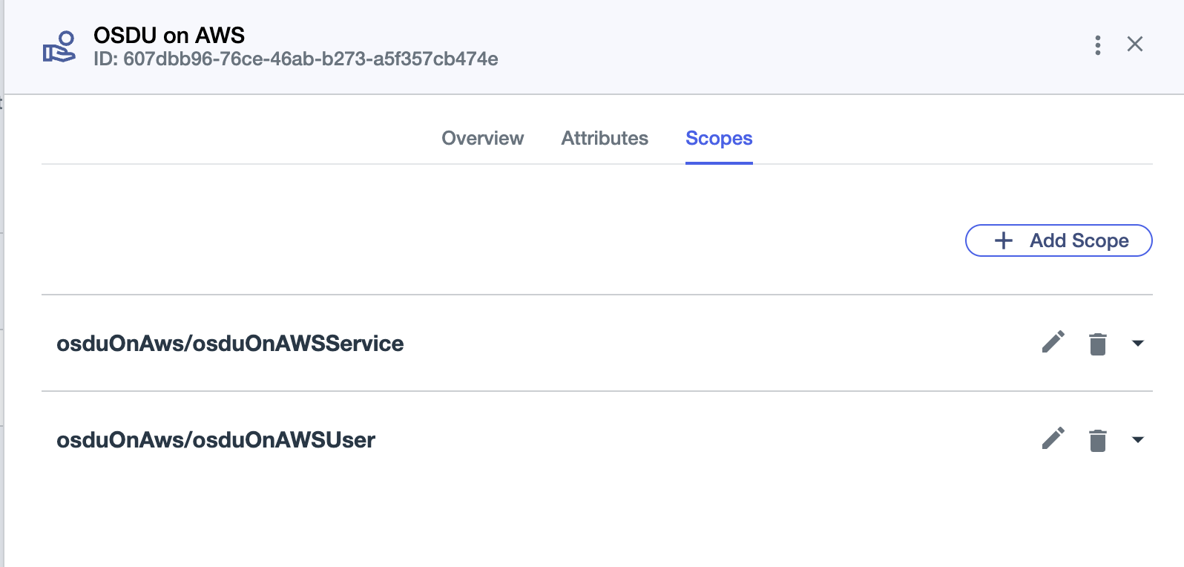
Task: Delete the osduOnAWSUser scope via trash icon
Action: (1098, 440)
